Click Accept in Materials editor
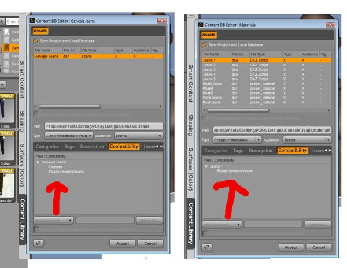Image resolution: width=347 pixels, height=268 pixels. pos(291,247)
